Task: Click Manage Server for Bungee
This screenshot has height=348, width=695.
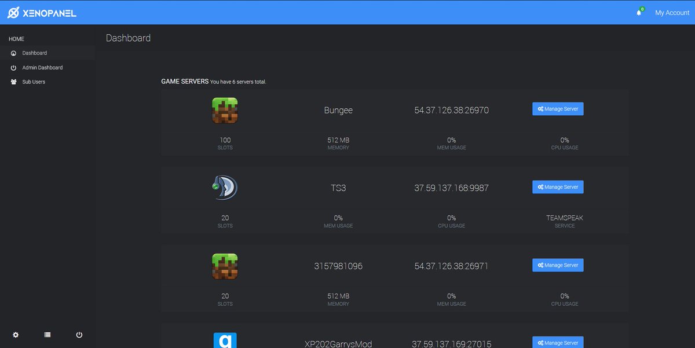Action: click(x=558, y=109)
